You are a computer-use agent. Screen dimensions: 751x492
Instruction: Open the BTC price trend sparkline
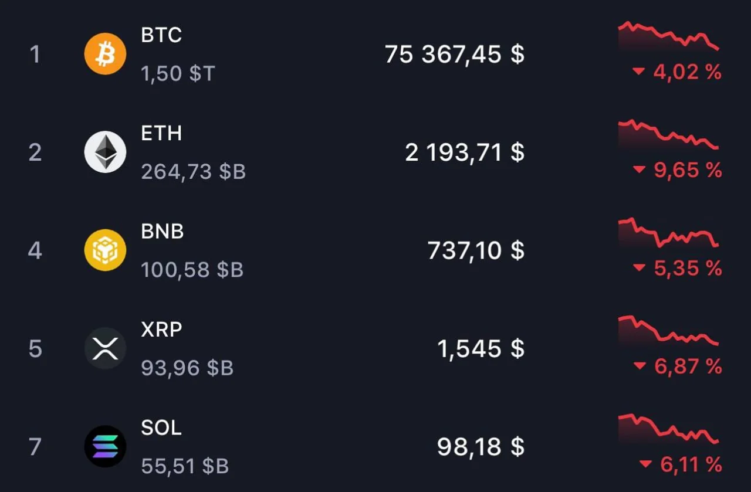(x=668, y=35)
